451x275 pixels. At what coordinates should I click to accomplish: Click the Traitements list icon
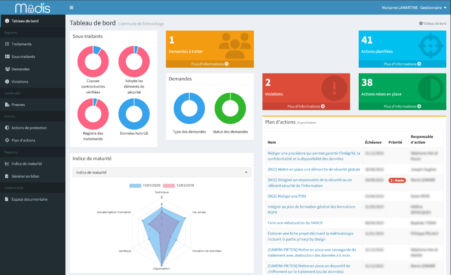7,44
